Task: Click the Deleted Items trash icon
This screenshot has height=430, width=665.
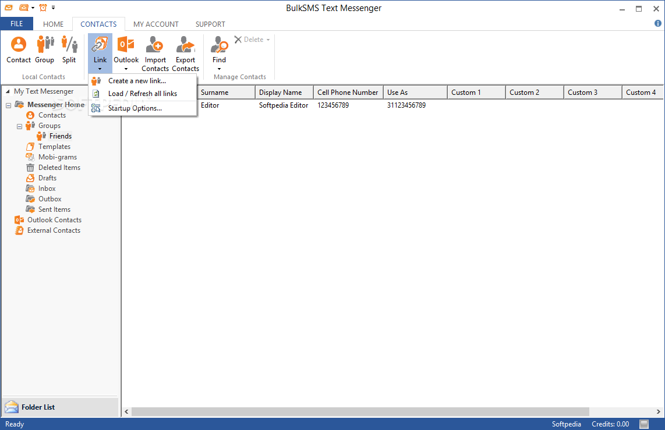Action: point(30,168)
